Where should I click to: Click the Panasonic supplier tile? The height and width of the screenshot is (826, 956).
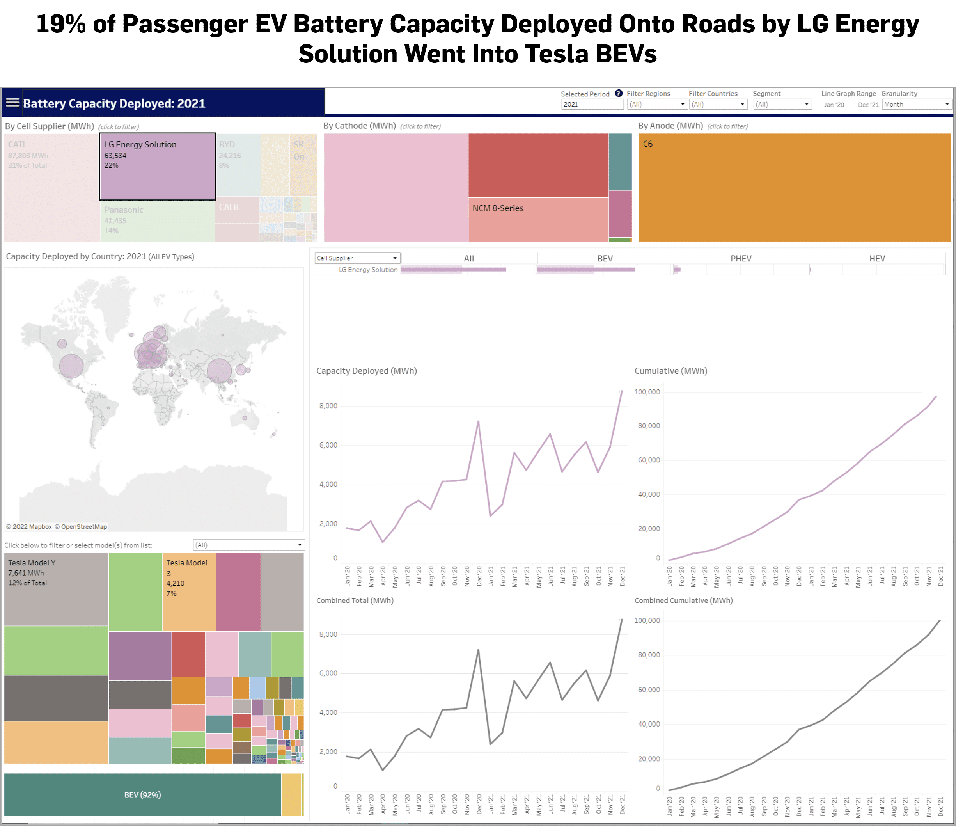(157, 220)
